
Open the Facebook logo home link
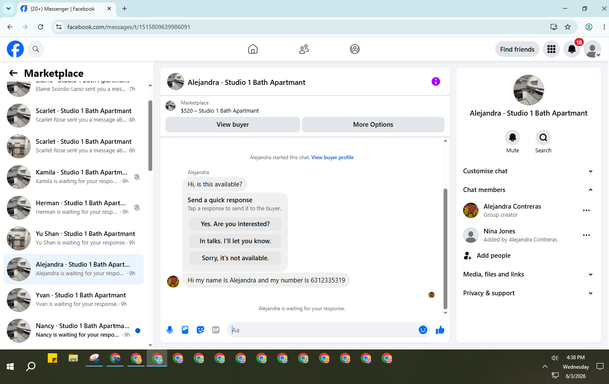click(x=15, y=49)
